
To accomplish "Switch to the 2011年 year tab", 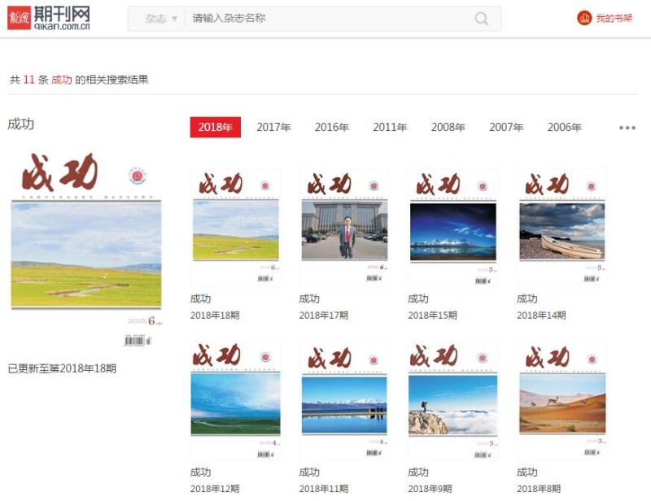I will [x=390, y=127].
